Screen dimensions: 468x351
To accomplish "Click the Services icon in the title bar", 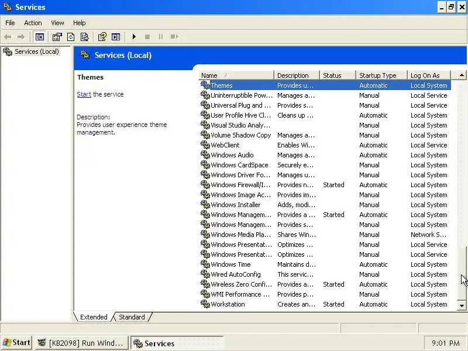I will tap(8, 6).
